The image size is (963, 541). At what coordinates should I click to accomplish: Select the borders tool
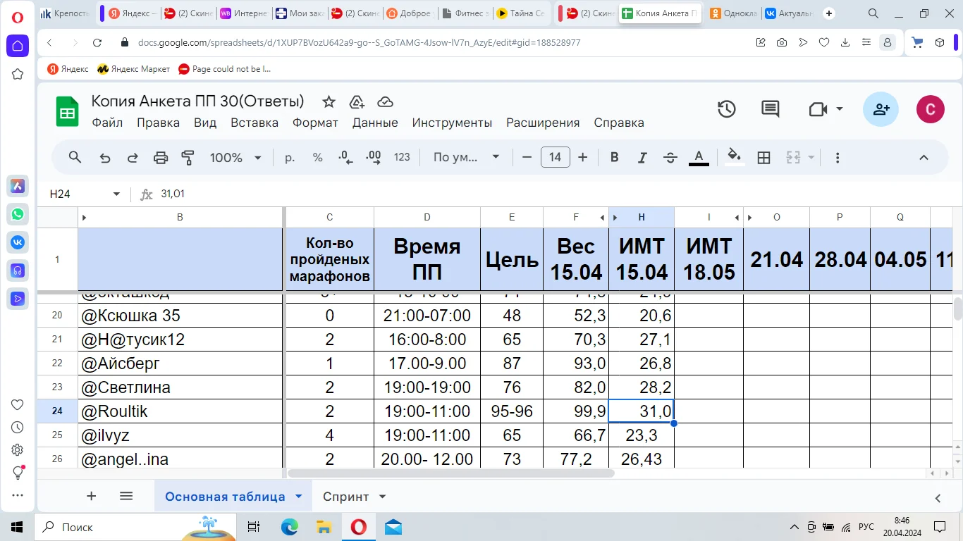(x=763, y=157)
